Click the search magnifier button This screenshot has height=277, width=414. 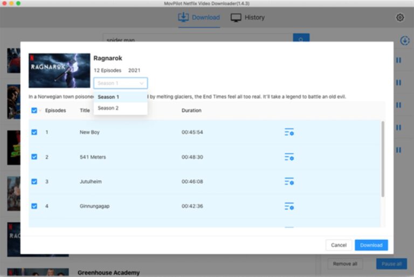click(301, 40)
